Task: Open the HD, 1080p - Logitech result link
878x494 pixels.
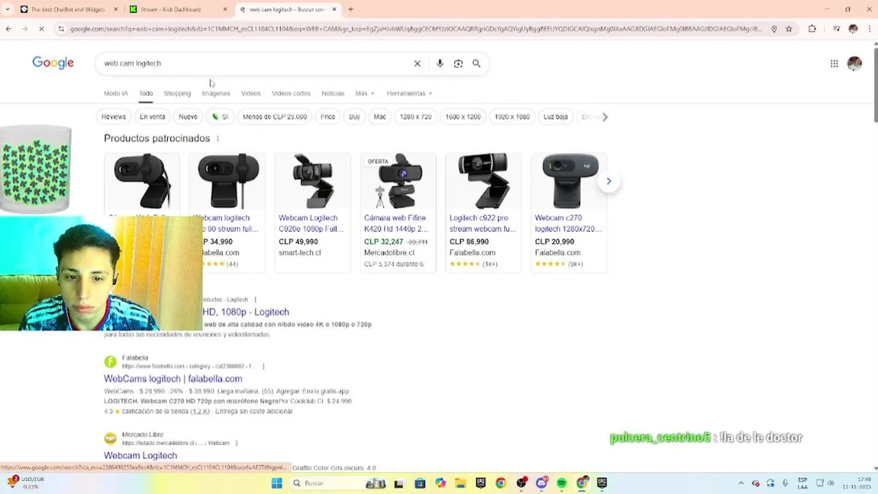Action: point(246,312)
